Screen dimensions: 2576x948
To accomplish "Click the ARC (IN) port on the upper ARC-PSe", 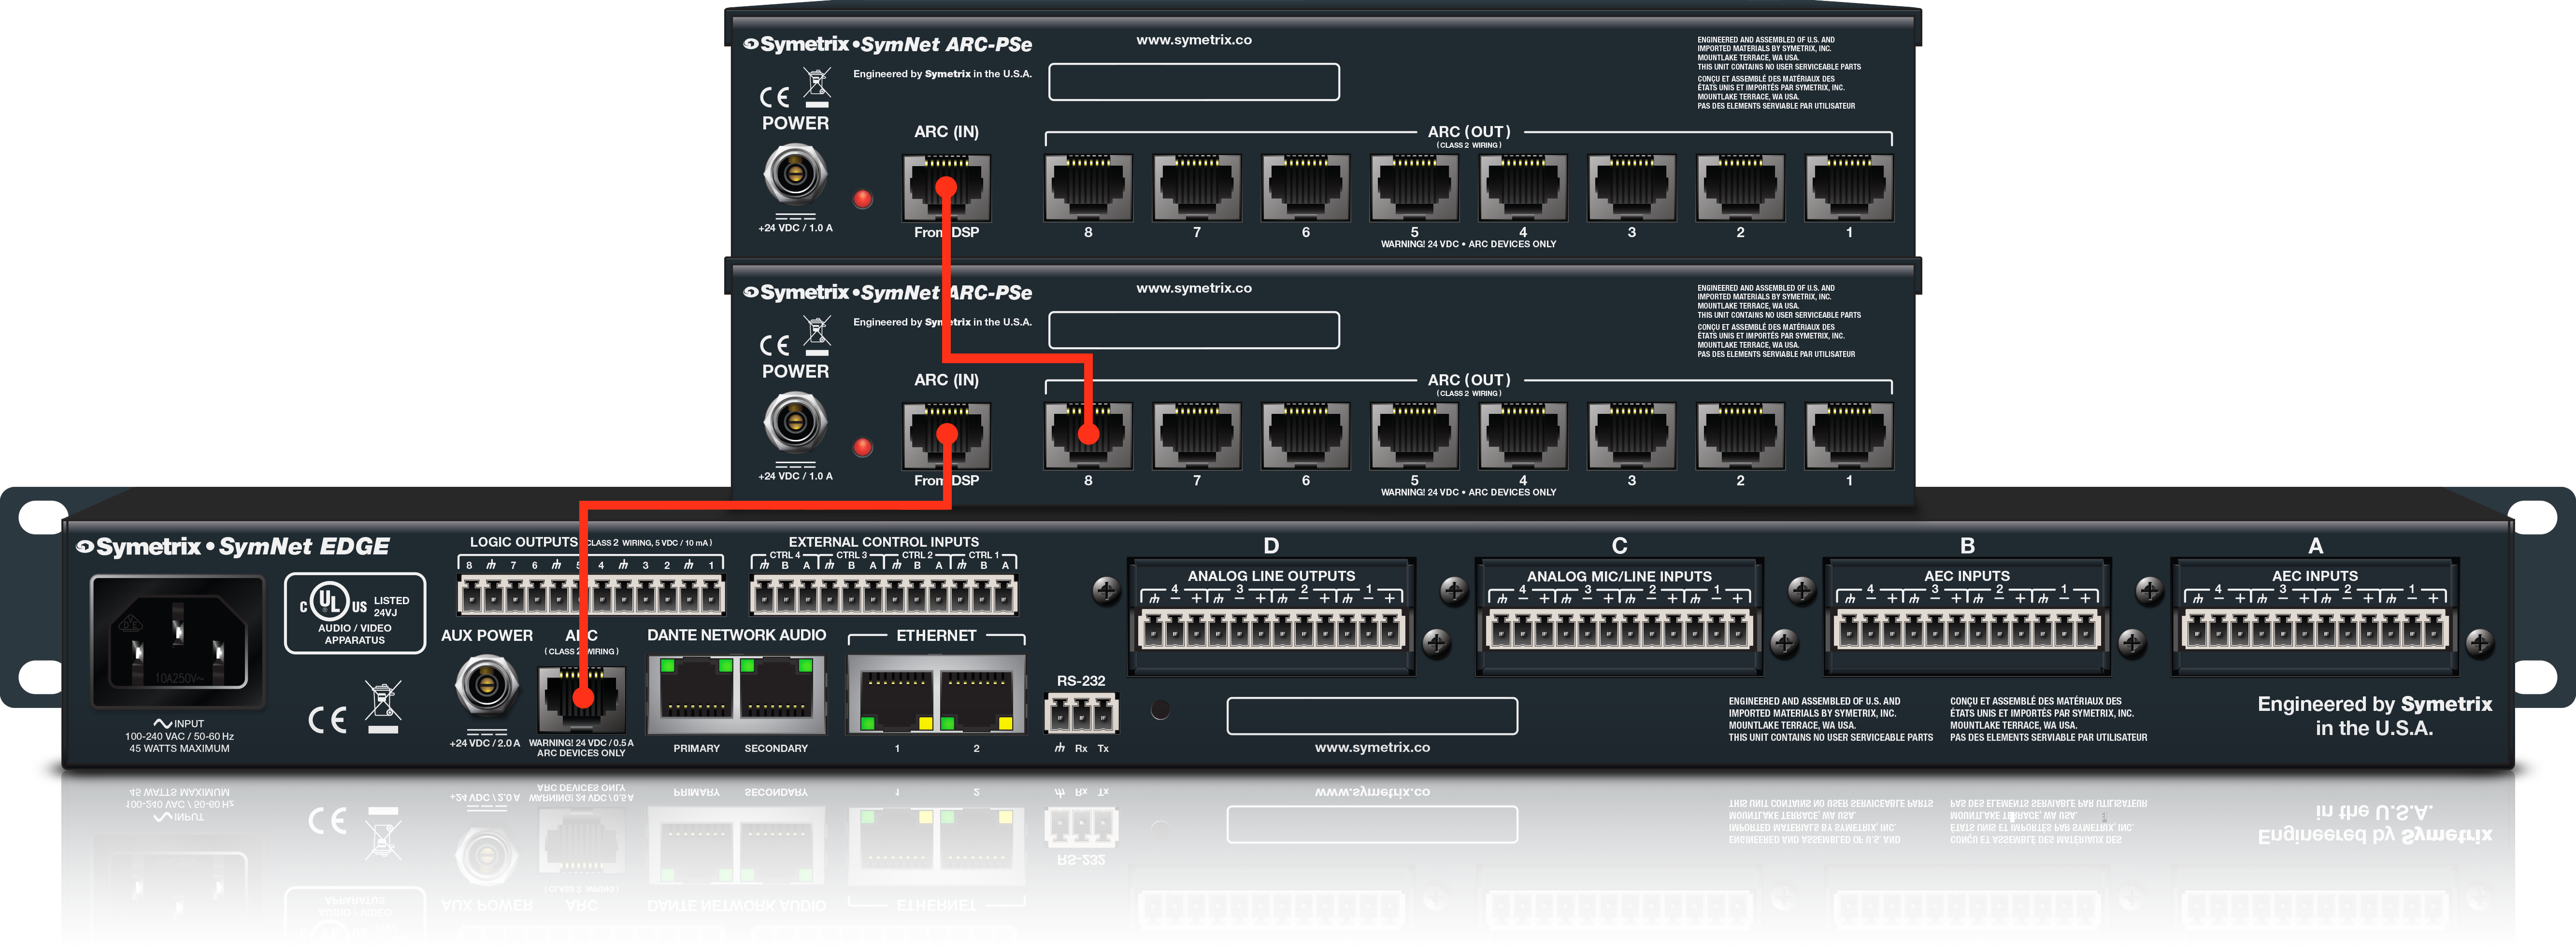I will (946, 188).
